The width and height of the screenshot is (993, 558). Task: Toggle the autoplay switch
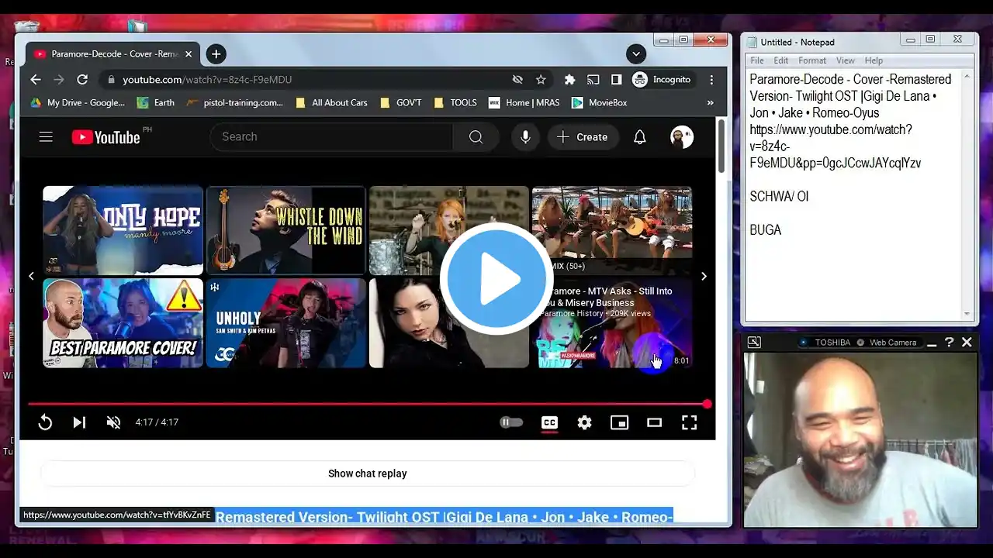[x=511, y=422]
